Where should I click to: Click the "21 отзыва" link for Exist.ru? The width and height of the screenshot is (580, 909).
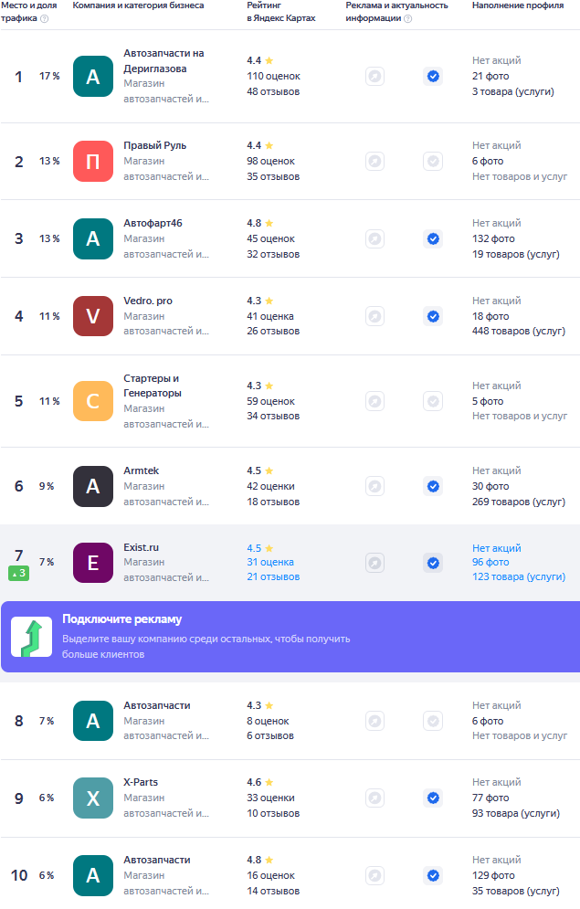click(270, 577)
